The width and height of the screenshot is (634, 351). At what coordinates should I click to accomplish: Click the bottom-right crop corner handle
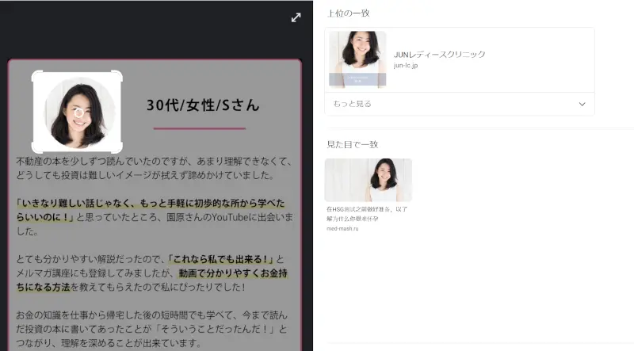[x=119, y=150]
